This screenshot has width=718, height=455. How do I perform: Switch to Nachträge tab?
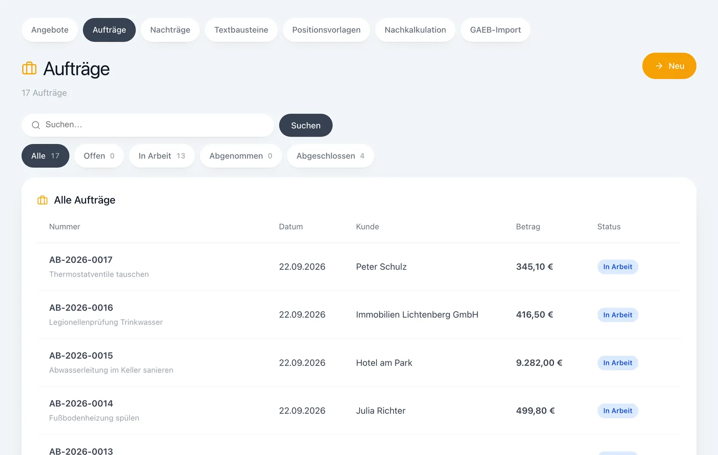tap(170, 30)
